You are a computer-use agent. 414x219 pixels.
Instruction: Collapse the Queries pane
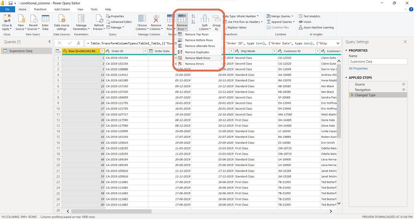[x=49, y=42]
